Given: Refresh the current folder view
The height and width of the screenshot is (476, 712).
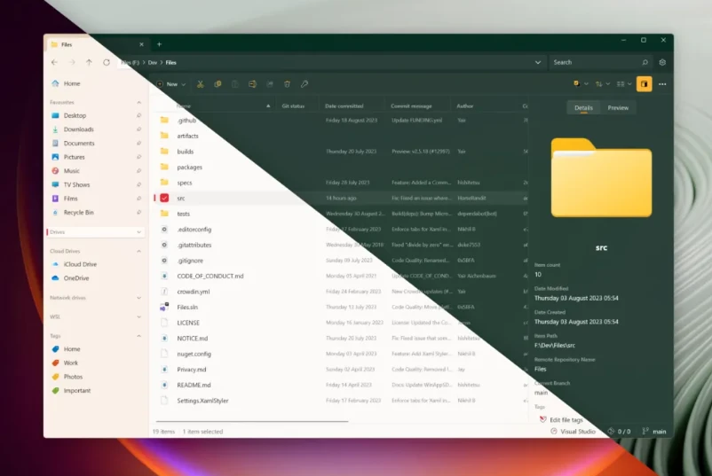Looking at the screenshot, I should tap(107, 62).
